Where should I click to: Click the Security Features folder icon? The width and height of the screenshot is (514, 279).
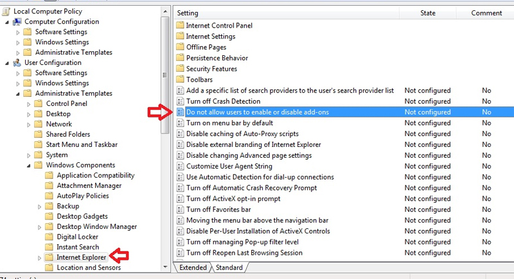[180, 69]
